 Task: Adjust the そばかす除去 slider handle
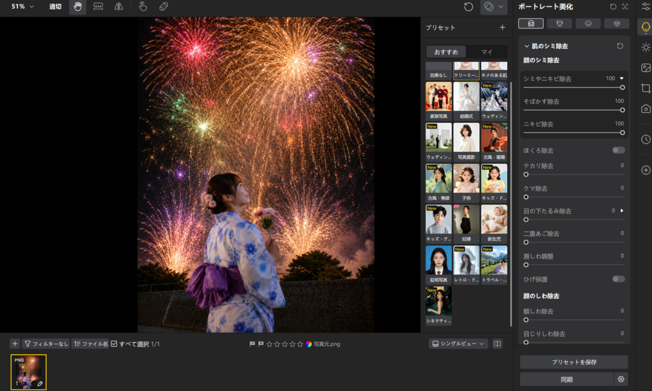coord(622,110)
